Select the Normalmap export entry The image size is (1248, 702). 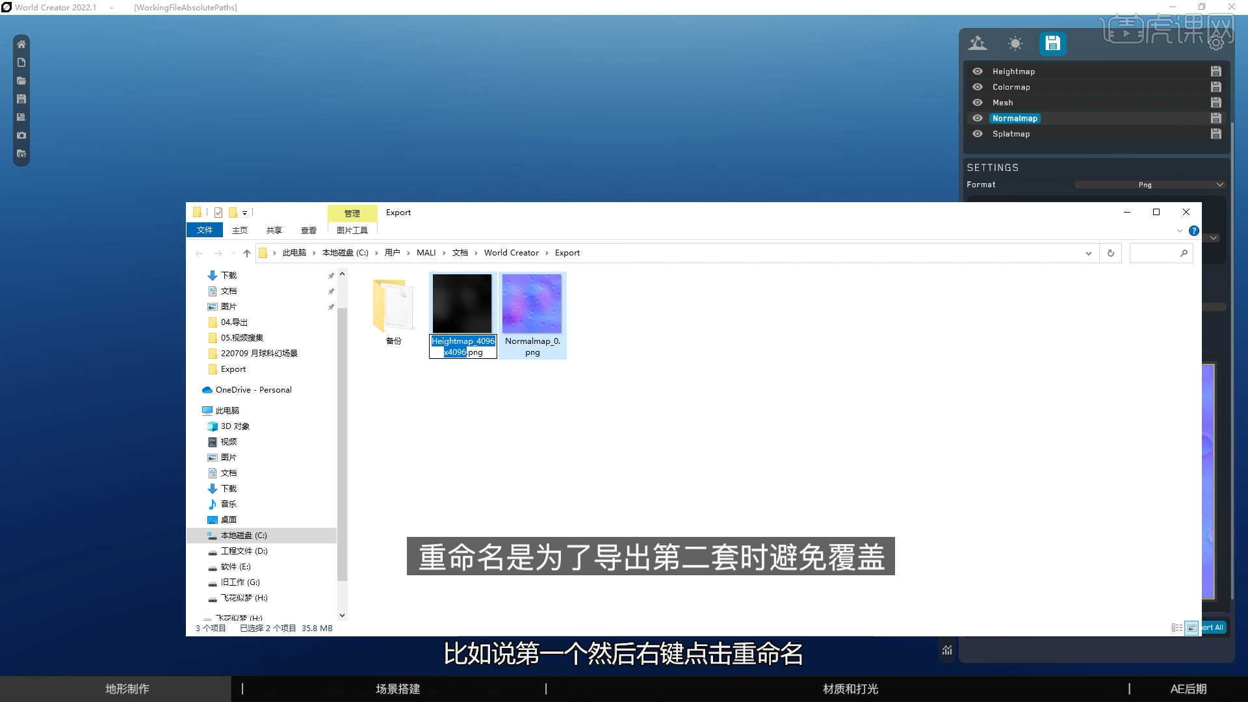point(1015,118)
